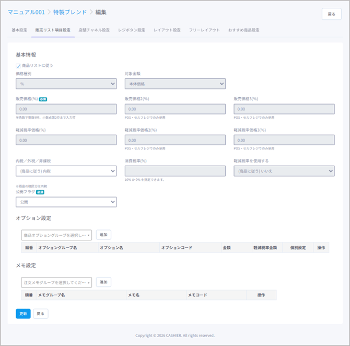
Task: Toggle the 商品リストに従う checkbox
Action: 18,66
